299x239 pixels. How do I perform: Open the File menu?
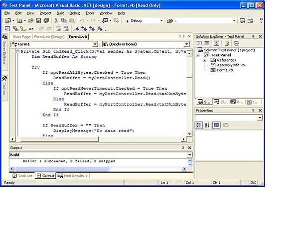click(x=7, y=13)
